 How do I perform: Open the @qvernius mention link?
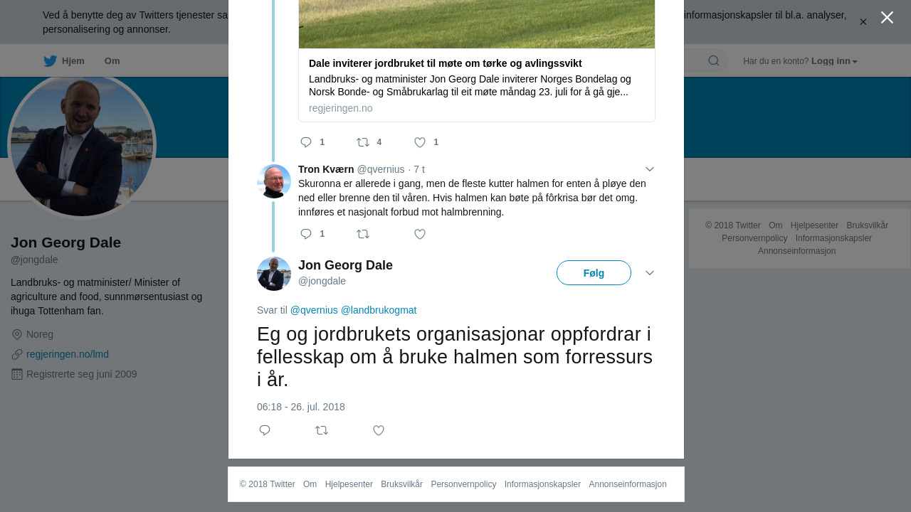coord(314,310)
